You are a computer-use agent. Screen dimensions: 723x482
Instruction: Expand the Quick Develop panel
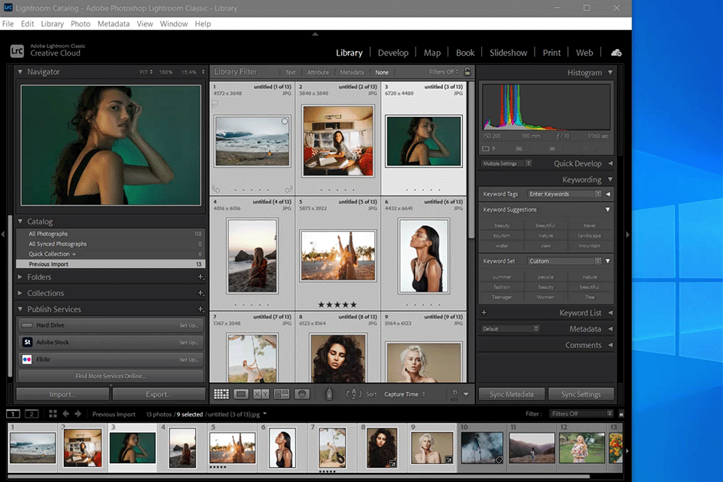point(610,163)
